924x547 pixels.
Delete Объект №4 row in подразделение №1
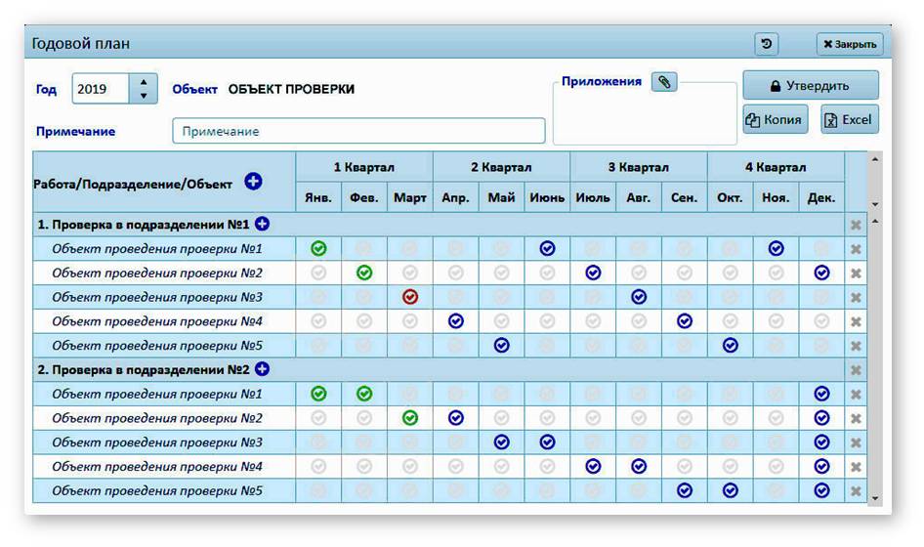tap(856, 321)
